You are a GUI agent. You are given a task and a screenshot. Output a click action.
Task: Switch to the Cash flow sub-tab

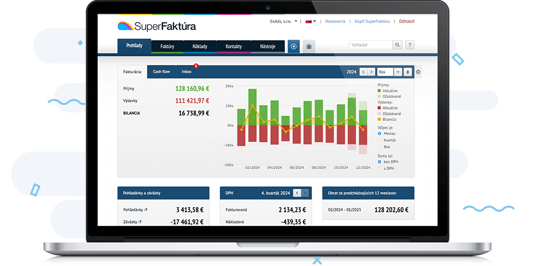tap(162, 72)
